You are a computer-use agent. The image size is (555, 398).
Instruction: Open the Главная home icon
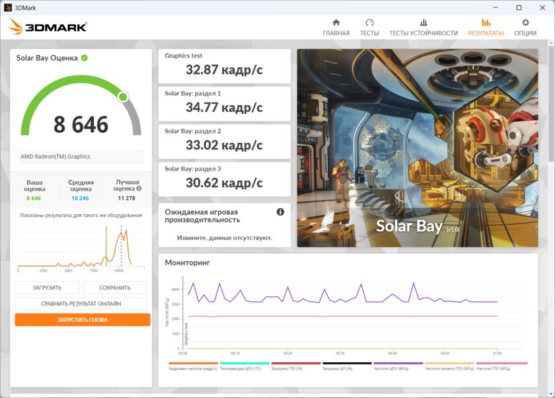tap(336, 22)
